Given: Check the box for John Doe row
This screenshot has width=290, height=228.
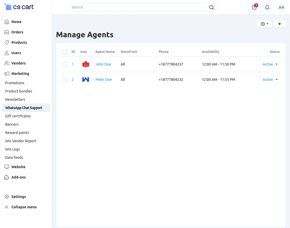Looking at the screenshot, I should click(65, 64).
